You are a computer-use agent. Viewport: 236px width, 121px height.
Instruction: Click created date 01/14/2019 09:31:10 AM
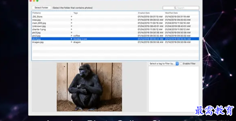[x=150, y=17]
